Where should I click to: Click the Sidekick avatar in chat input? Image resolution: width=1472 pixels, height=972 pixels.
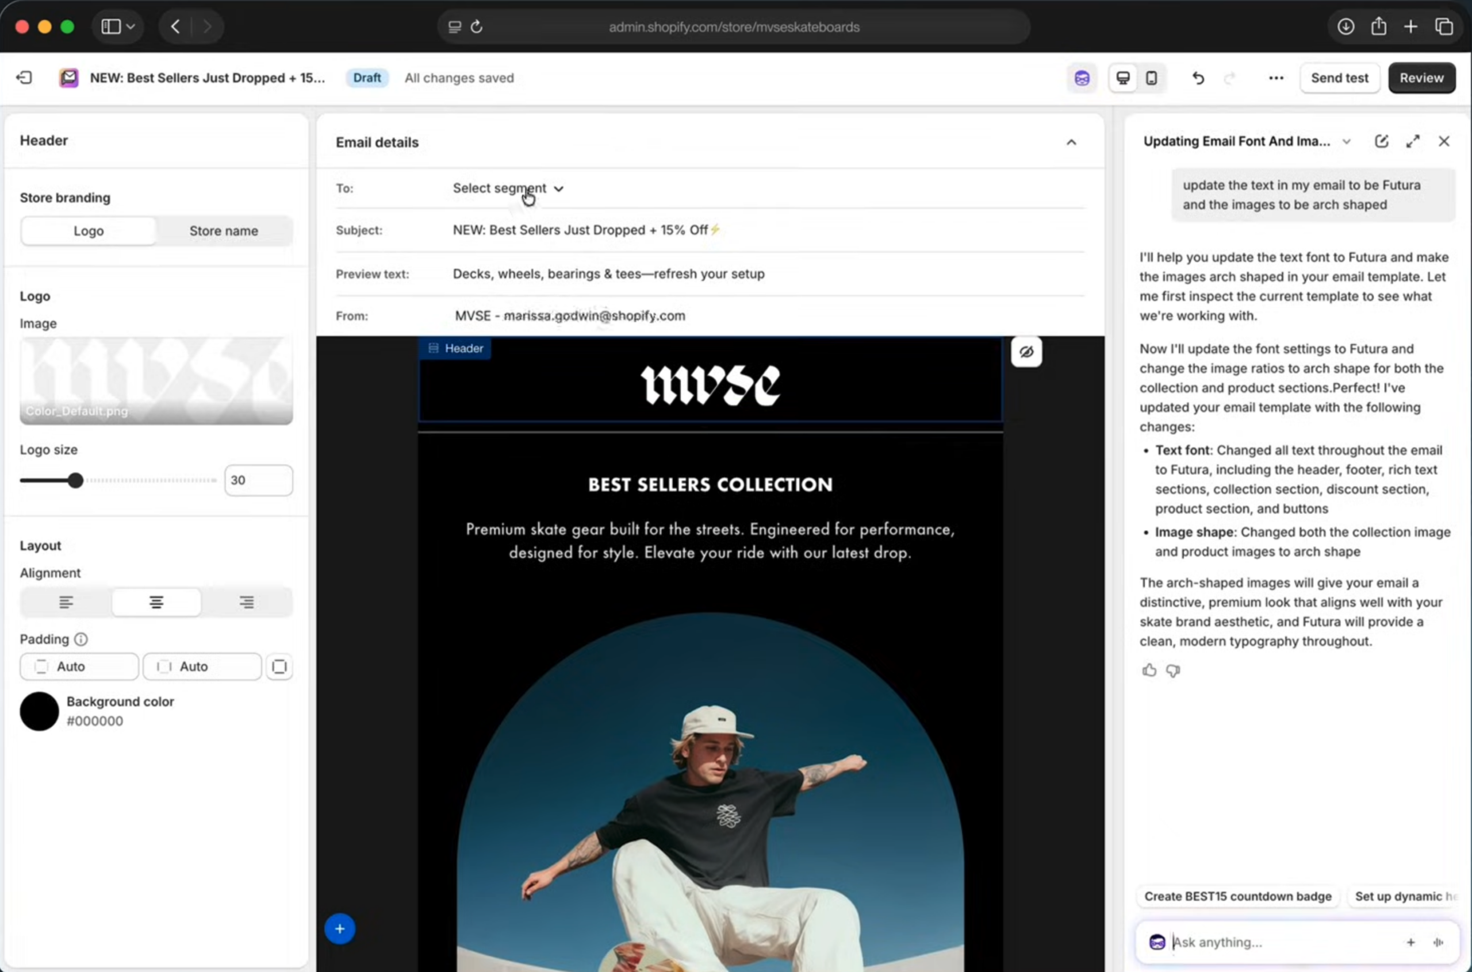pos(1157,942)
